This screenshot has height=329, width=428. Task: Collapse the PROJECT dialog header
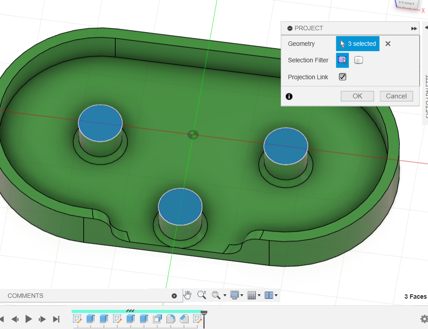[290, 28]
